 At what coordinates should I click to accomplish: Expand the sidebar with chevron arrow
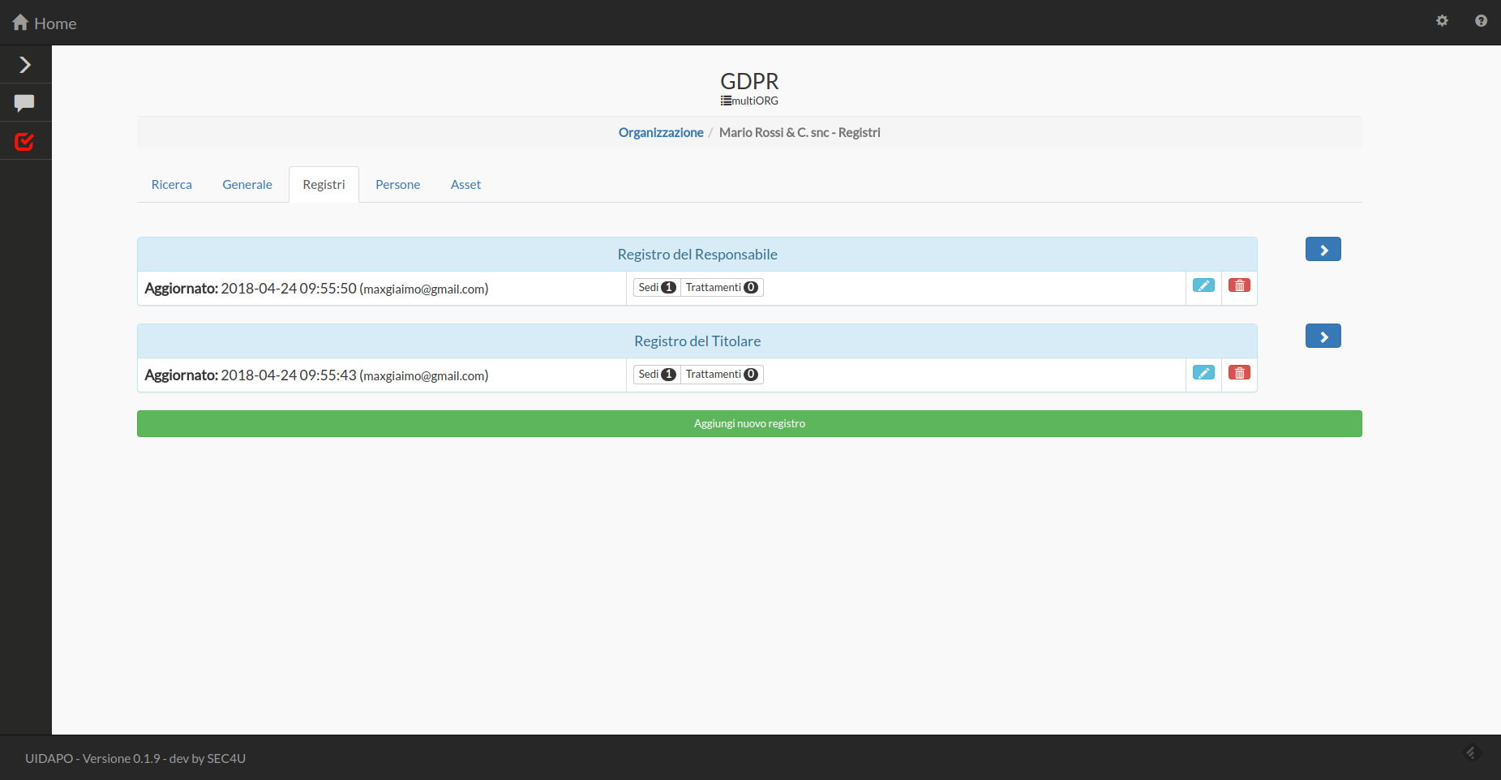pos(25,64)
